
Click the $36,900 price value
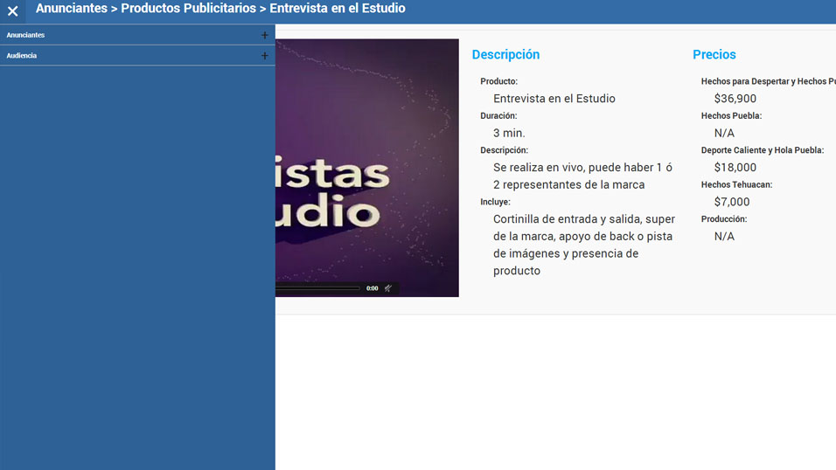(x=735, y=99)
